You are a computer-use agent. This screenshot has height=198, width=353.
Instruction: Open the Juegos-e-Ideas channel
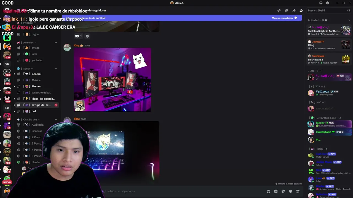(37, 92)
